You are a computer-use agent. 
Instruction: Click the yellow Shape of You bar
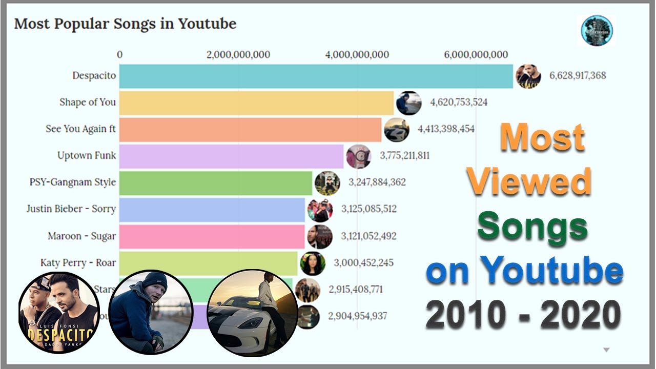pos(257,102)
